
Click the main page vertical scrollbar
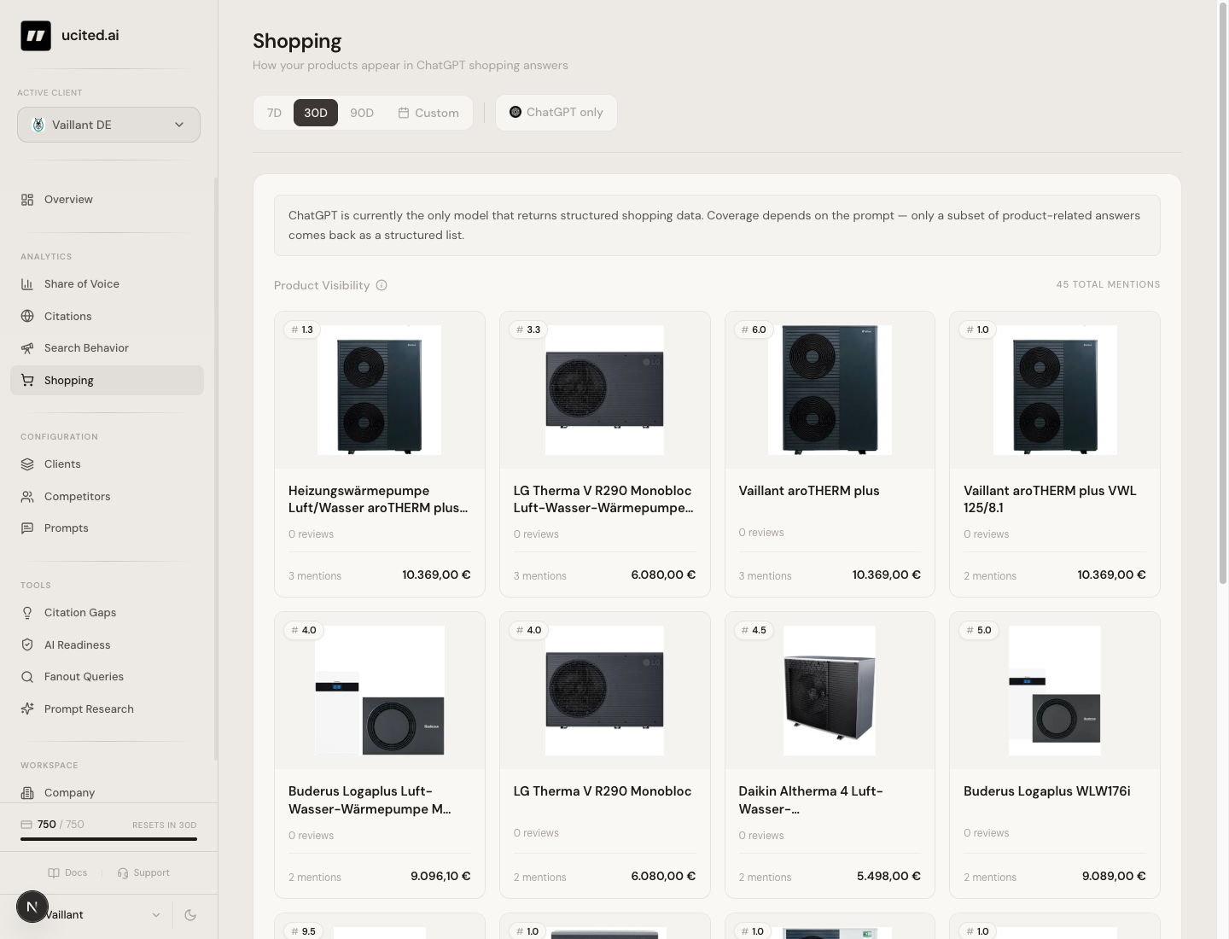click(1223, 295)
